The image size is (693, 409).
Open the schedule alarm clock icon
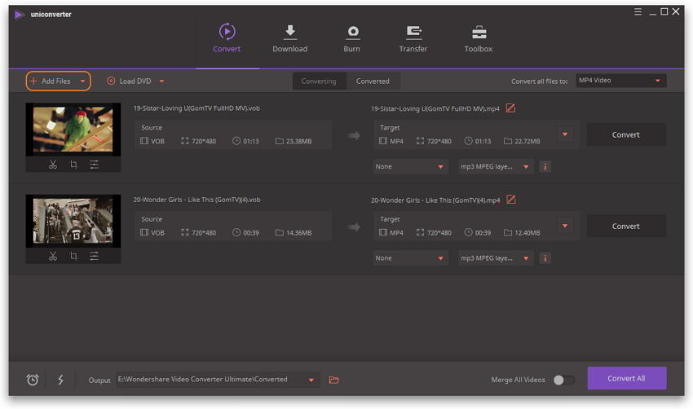point(33,380)
